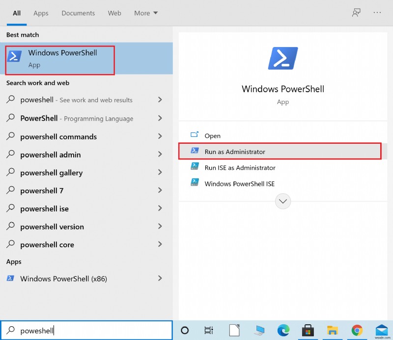The height and width of the screenshot is (340, 393).
Task: Click search icon beside powershell core
Action: 10,244
